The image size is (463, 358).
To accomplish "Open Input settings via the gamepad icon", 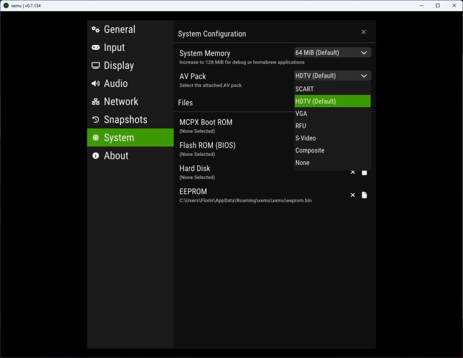I will (95, 47).
